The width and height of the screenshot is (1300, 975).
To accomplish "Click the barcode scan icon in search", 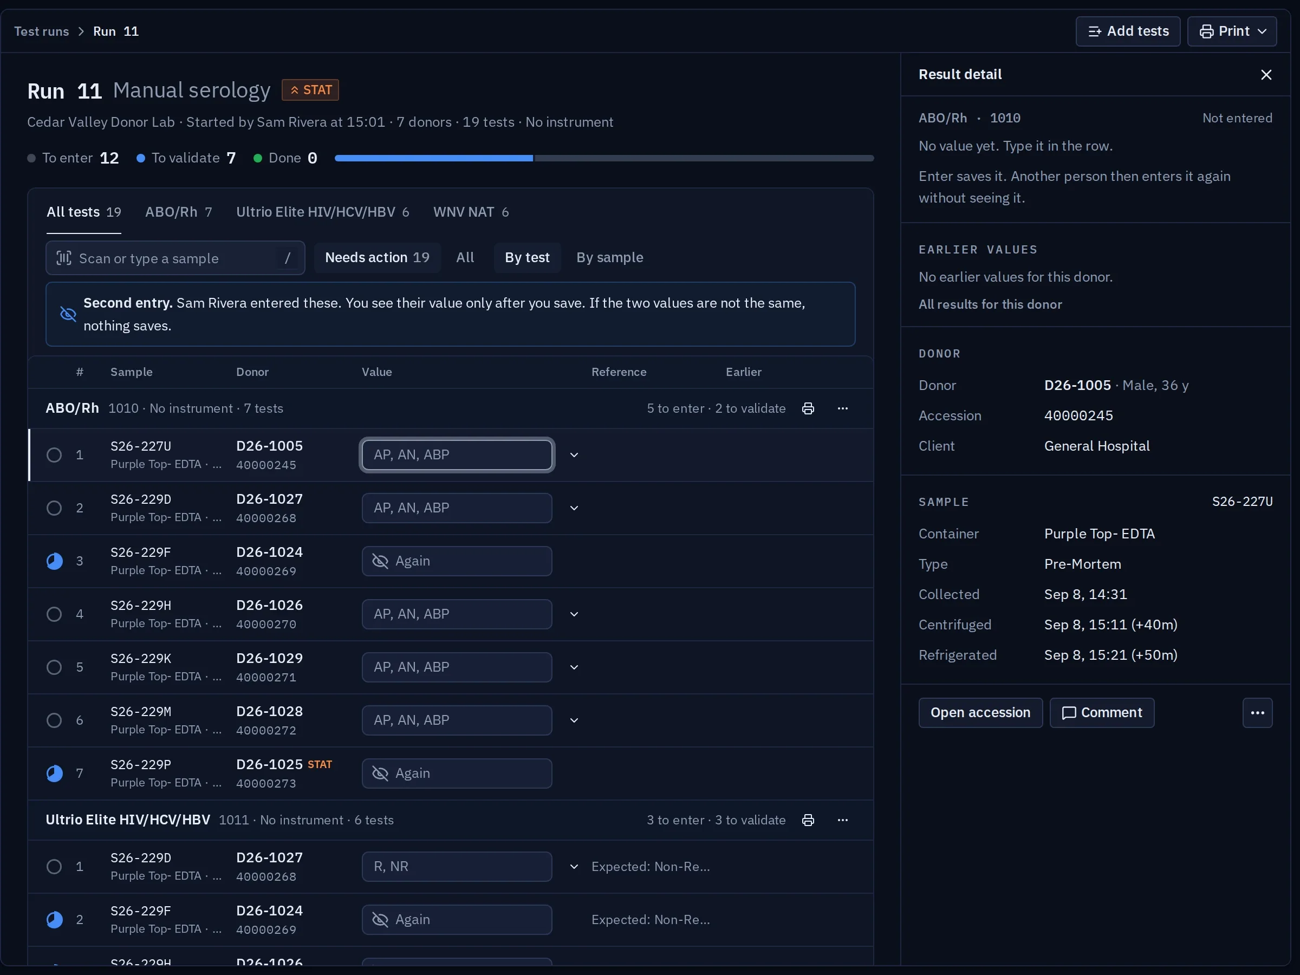I will point(63,258).
